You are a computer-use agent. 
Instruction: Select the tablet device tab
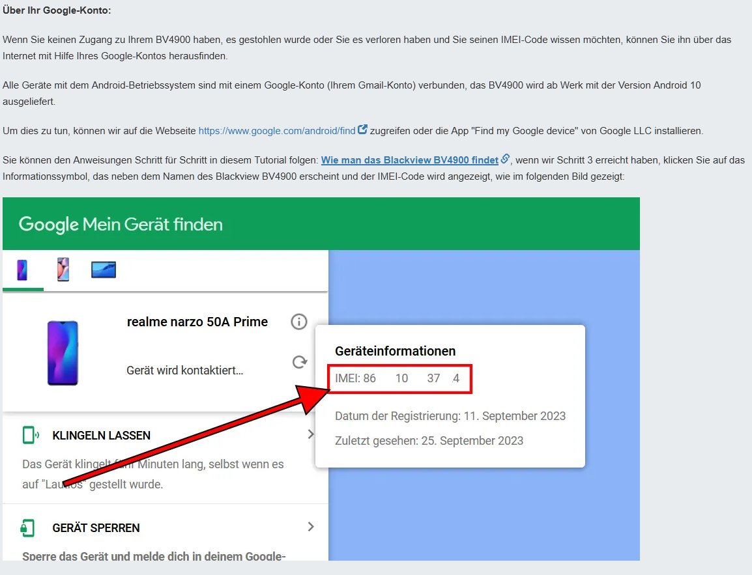click(x=104, y=270)
